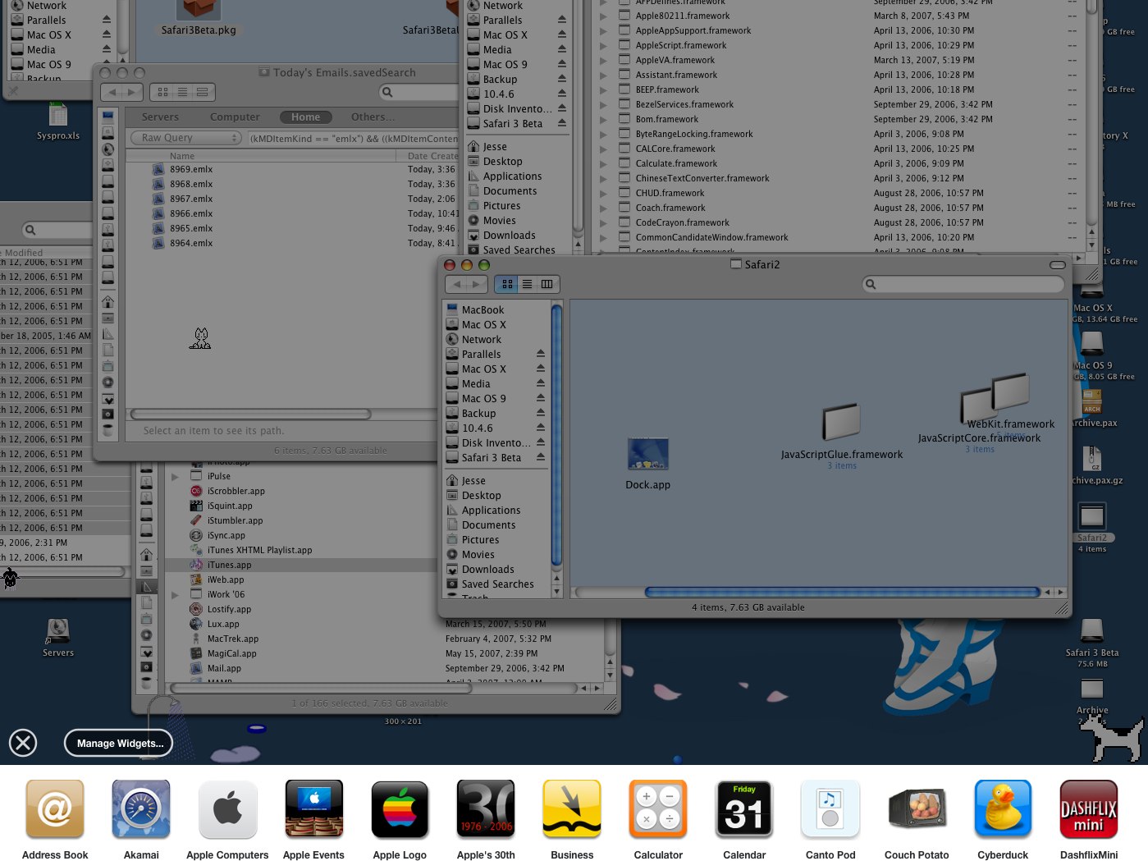Expand Coach.framework disclosure triangle
Viewport: 1148px width, 861px height.
603,208
